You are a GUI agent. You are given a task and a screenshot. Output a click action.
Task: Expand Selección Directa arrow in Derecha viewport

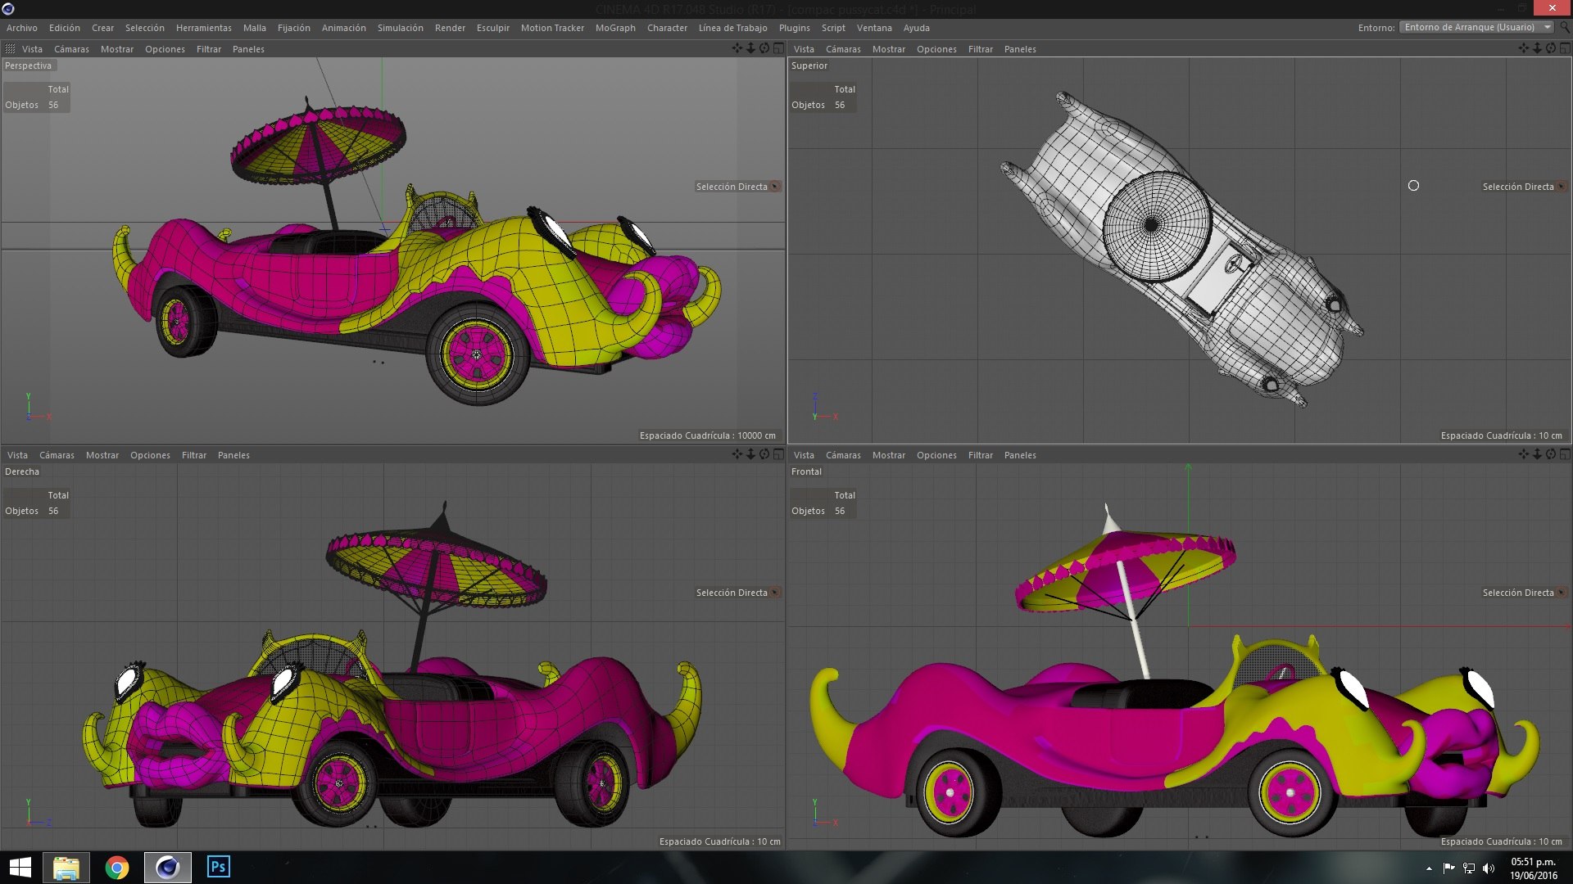coord(775,593)
